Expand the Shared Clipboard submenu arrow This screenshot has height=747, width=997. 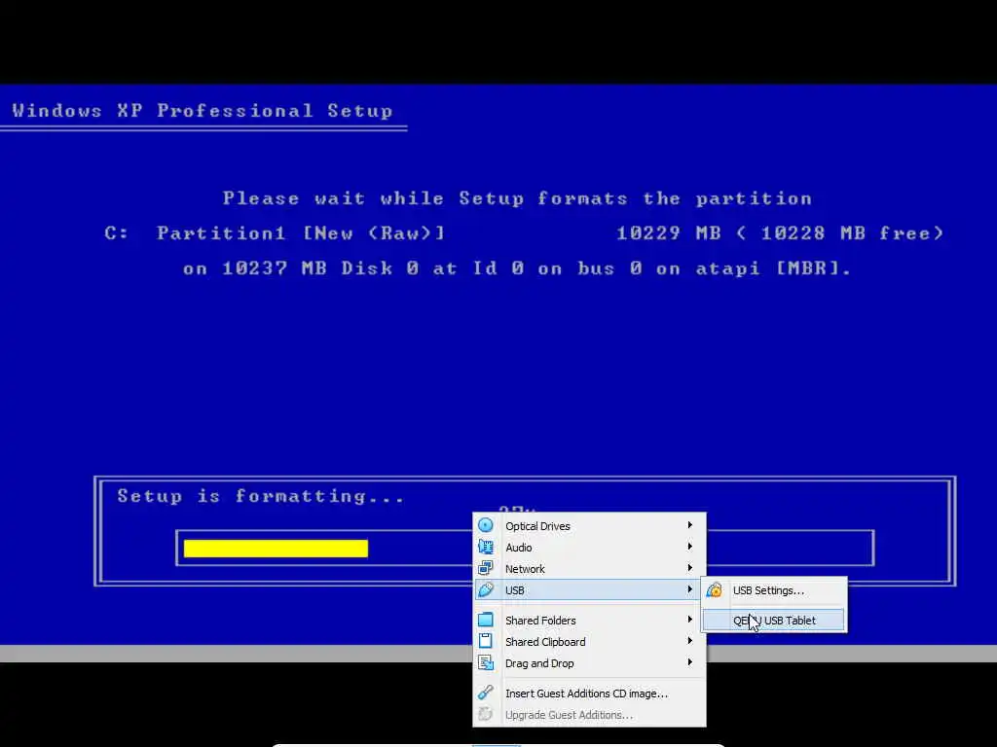click(690, 641)
